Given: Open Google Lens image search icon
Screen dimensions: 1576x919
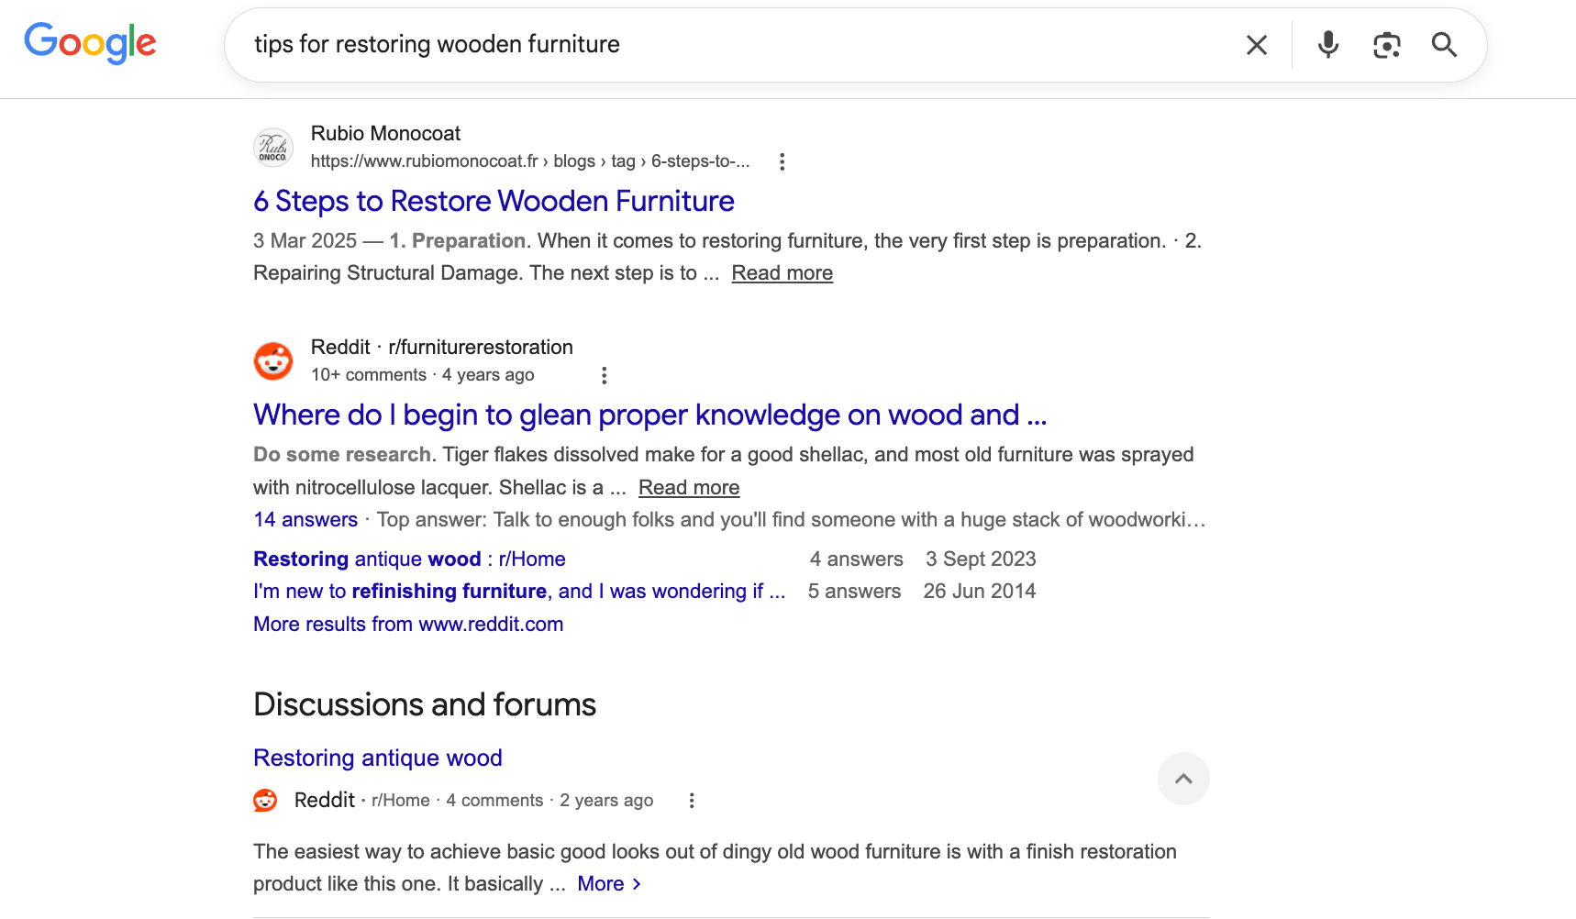Looking at the screenshot, I should (x=1386, y=44).
